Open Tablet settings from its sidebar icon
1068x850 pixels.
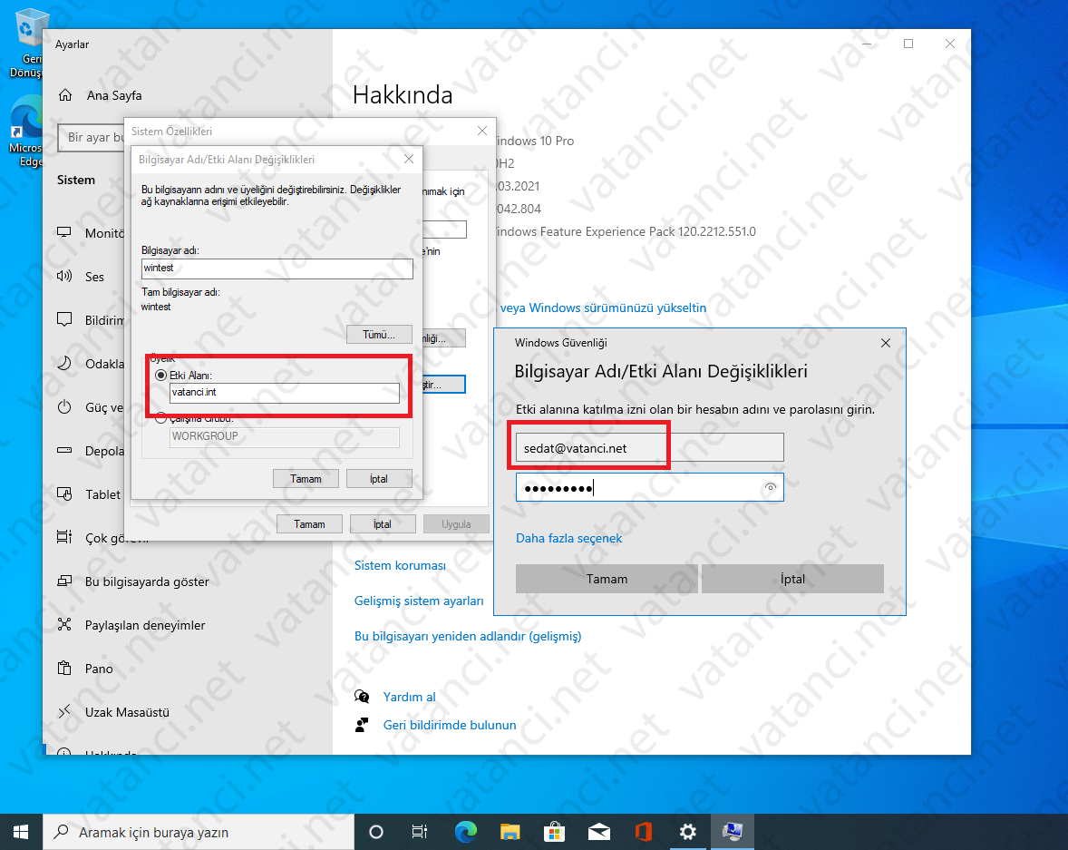pyautogui.click(x=63, y=494)
